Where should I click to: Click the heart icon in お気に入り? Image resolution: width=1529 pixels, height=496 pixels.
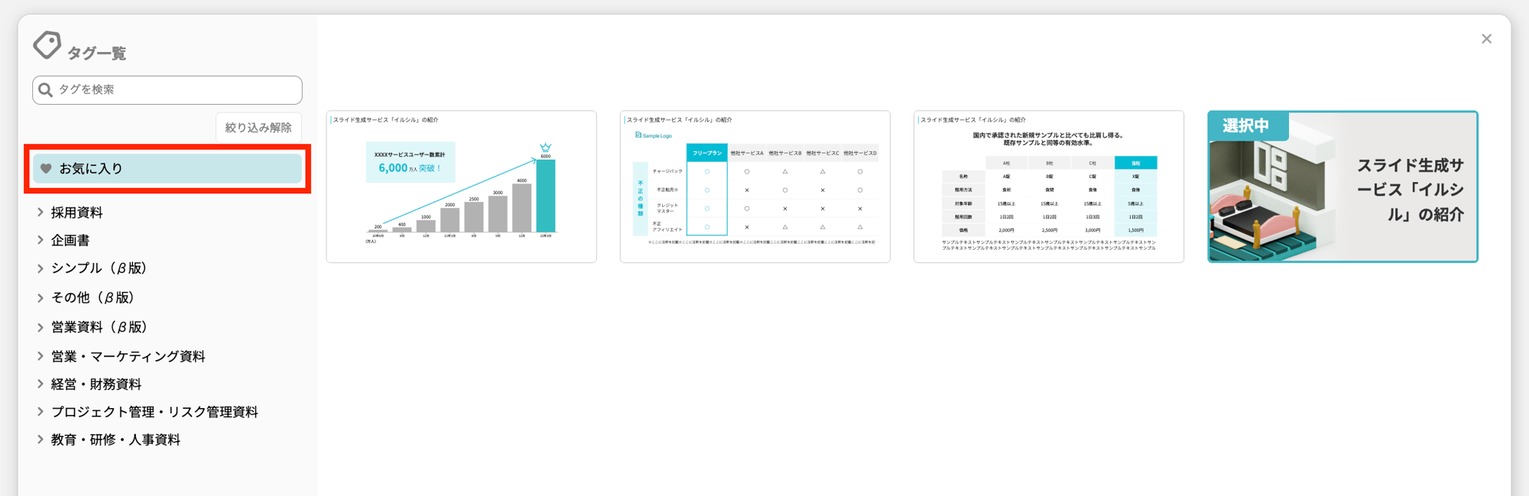point(46,169)
